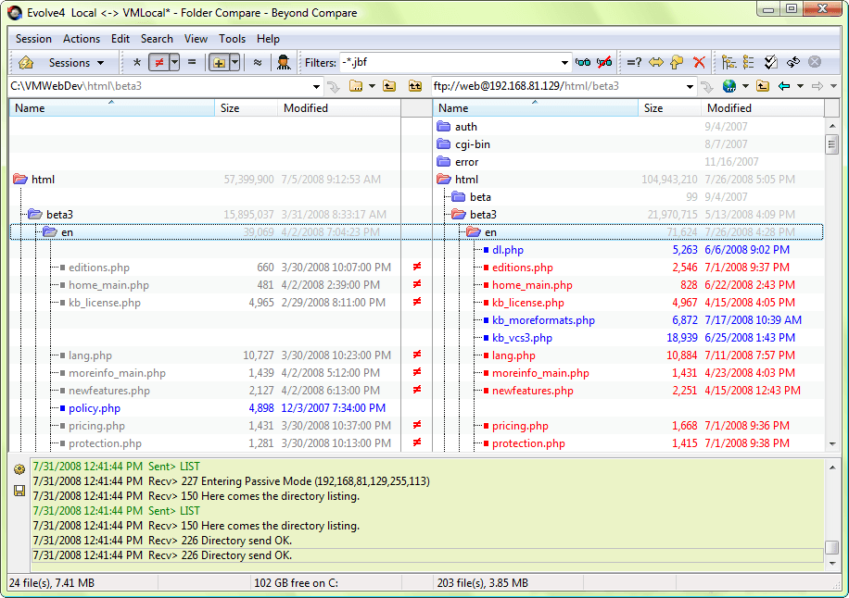Sort right pane by Name column header
This screenshot has height=598, width=849.
coord(536,108)
